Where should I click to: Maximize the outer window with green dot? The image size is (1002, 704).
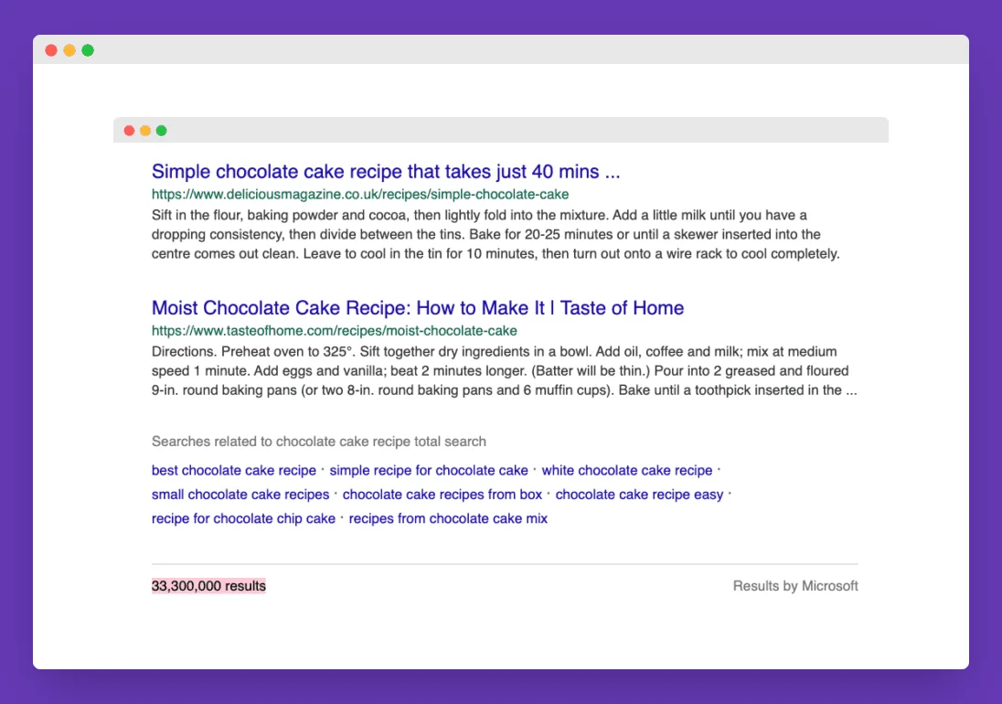[x=88, y=50]
